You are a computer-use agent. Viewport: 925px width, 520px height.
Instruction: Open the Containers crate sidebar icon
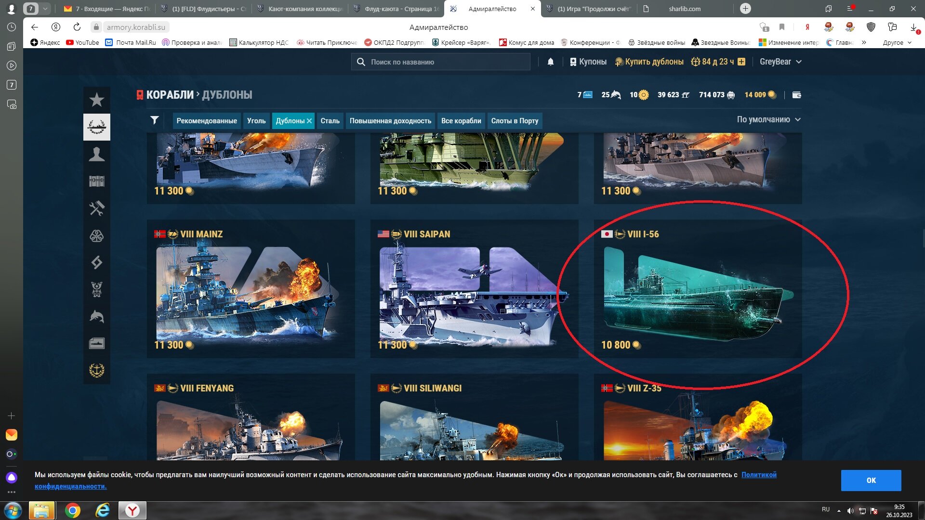click(96, 182)
